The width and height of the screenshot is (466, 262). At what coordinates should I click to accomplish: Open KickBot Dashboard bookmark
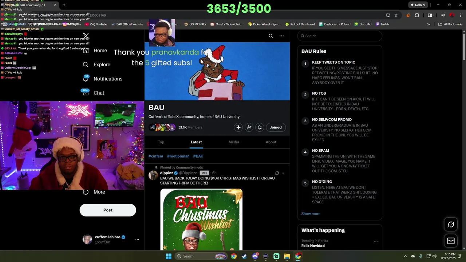300,24
